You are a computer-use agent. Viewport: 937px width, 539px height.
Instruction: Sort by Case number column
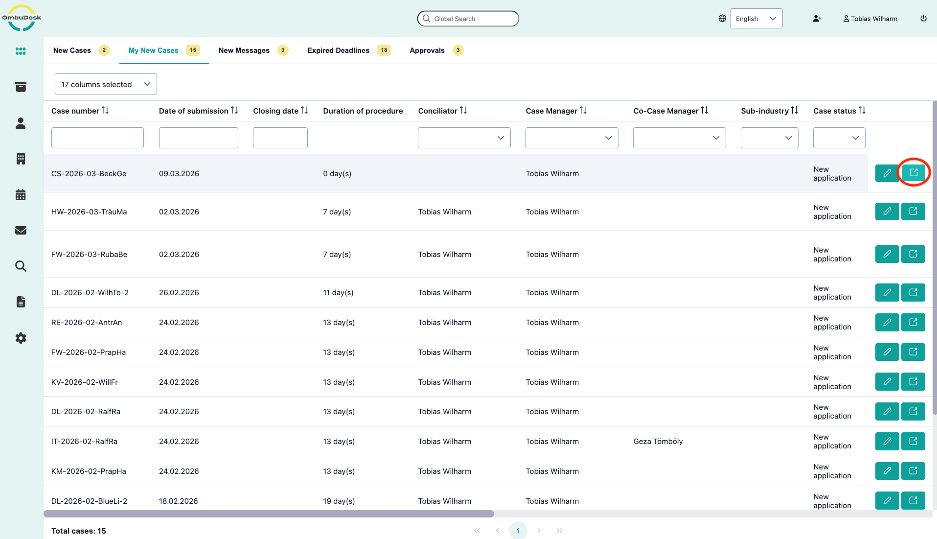pos(105,111)
